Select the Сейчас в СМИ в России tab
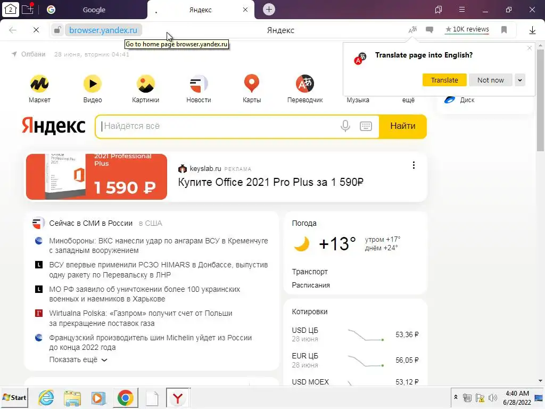Viewport: 545px width, 409px height. [x=90, y=223]
